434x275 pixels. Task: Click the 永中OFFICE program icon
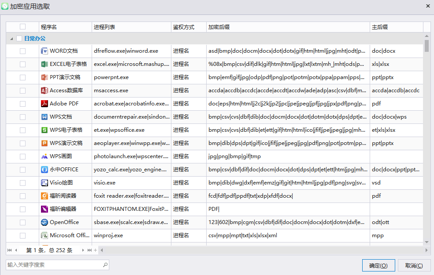(45, 170)
